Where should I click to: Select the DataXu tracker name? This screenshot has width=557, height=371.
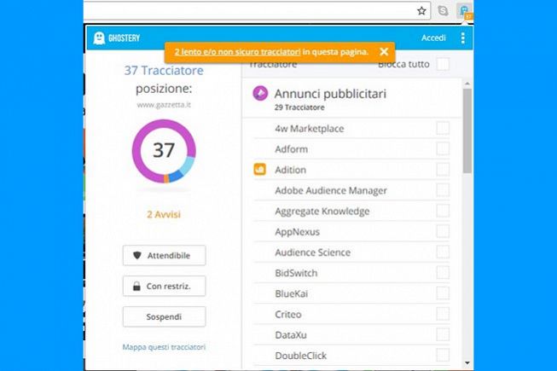(x=291, y=334)
